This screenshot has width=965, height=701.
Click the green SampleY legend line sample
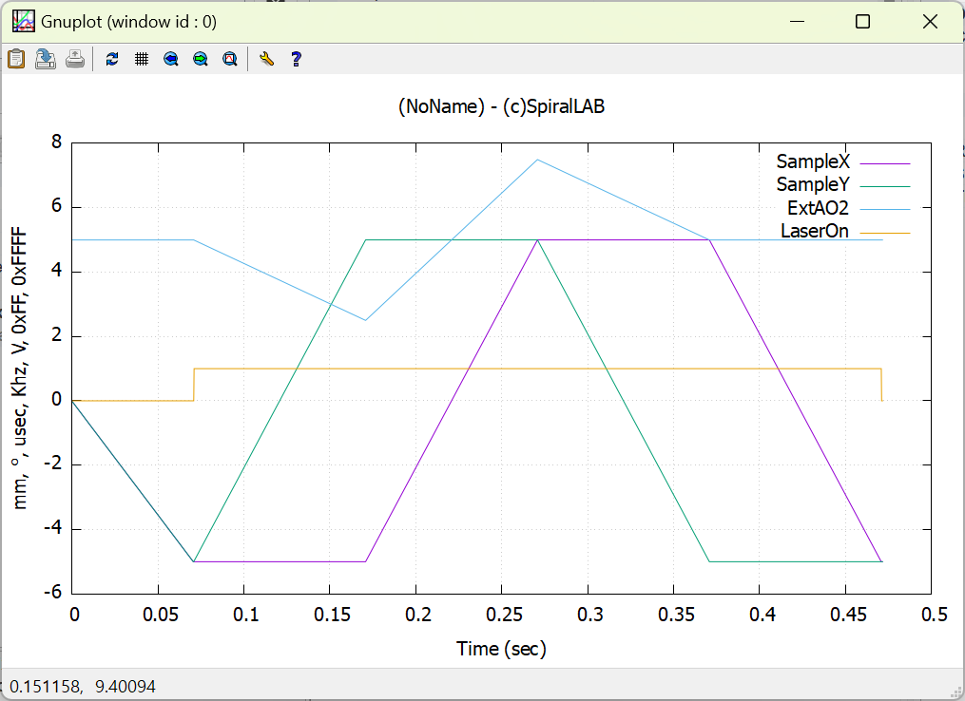885,186
